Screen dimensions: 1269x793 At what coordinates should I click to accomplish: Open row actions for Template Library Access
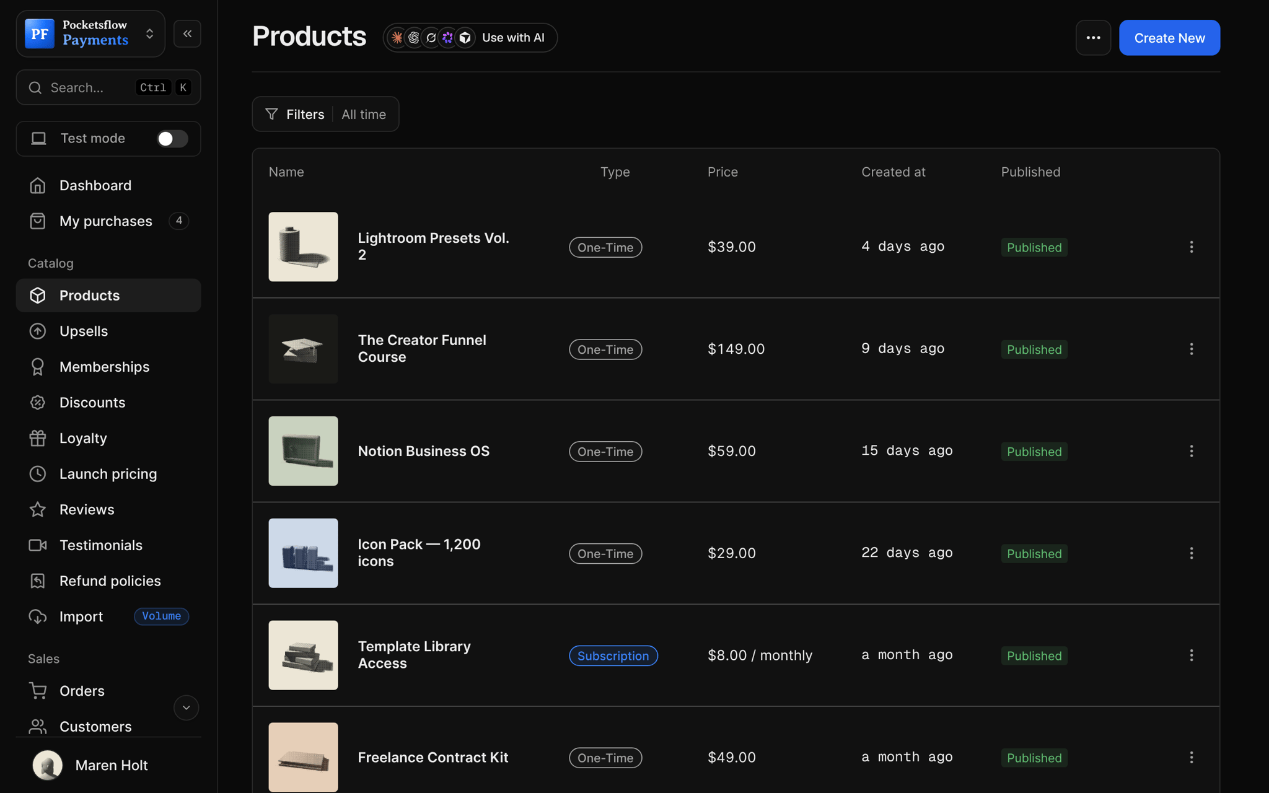(x=1191, y=655)
